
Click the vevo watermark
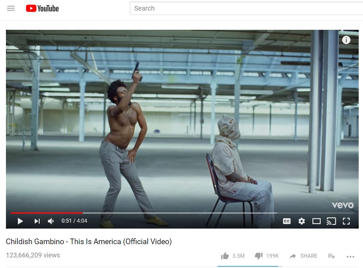click(x=343, y=205)
